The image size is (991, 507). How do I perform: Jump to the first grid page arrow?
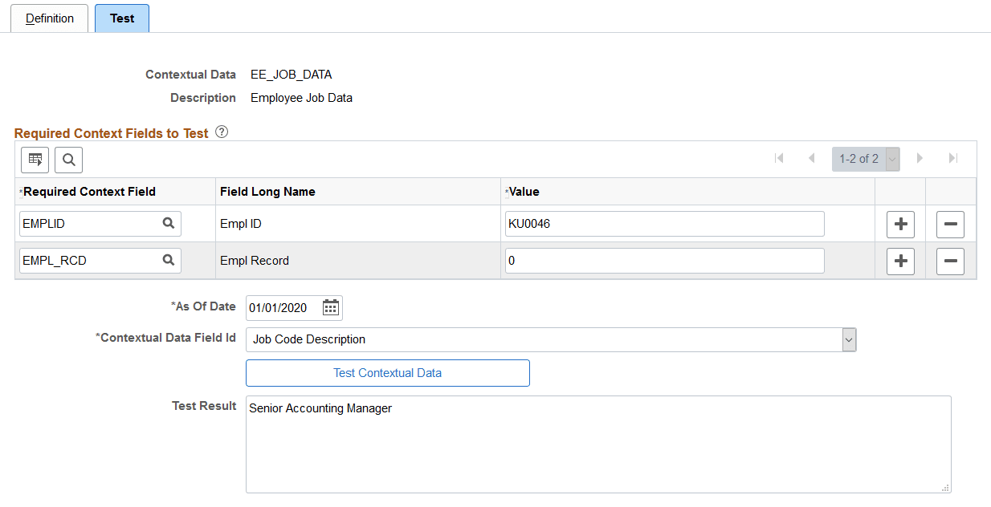[x=779, y=158]
